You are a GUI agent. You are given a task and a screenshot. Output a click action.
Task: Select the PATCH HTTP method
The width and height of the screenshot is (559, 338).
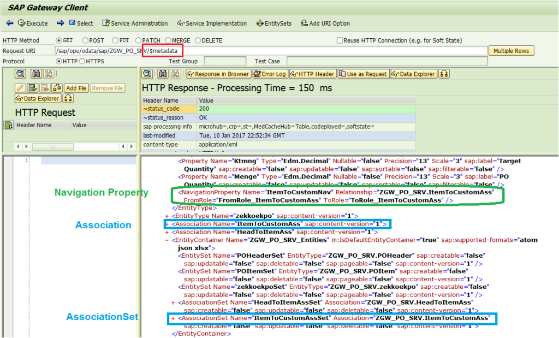click(x=138, y=40)
